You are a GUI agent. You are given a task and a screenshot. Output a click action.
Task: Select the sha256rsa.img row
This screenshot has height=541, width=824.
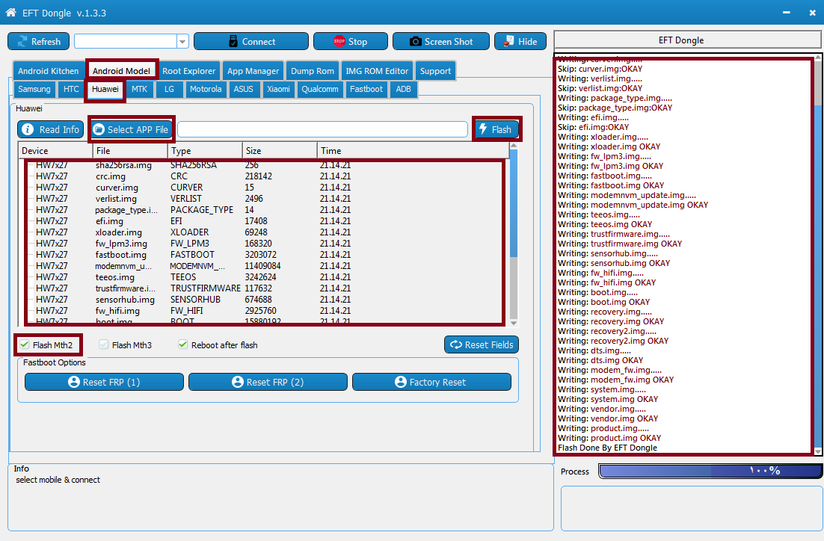pyautogui.click(x=265, y=165)
